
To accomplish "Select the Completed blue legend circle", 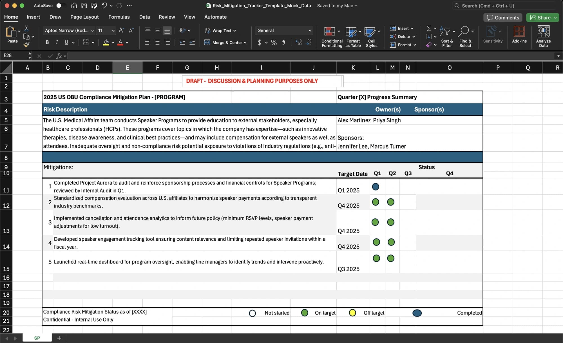I will pos(417,313).
